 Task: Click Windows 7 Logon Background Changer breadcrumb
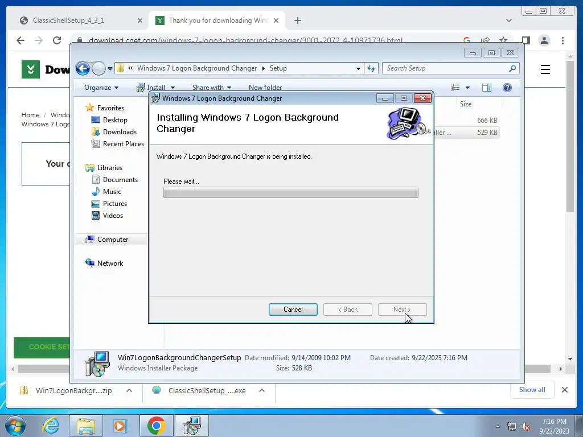tap(196, 68)
